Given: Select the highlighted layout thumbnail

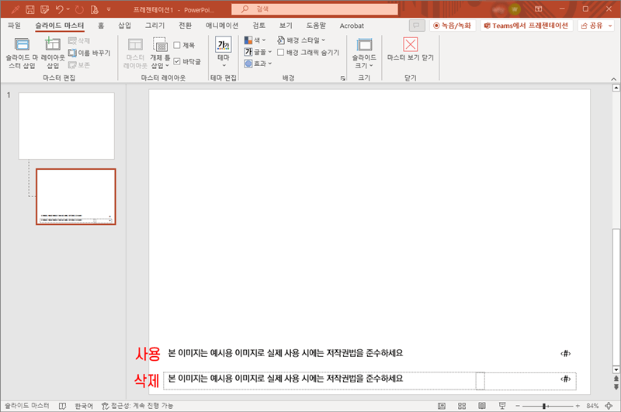Looking at the screenshot, I should (76, 197).
